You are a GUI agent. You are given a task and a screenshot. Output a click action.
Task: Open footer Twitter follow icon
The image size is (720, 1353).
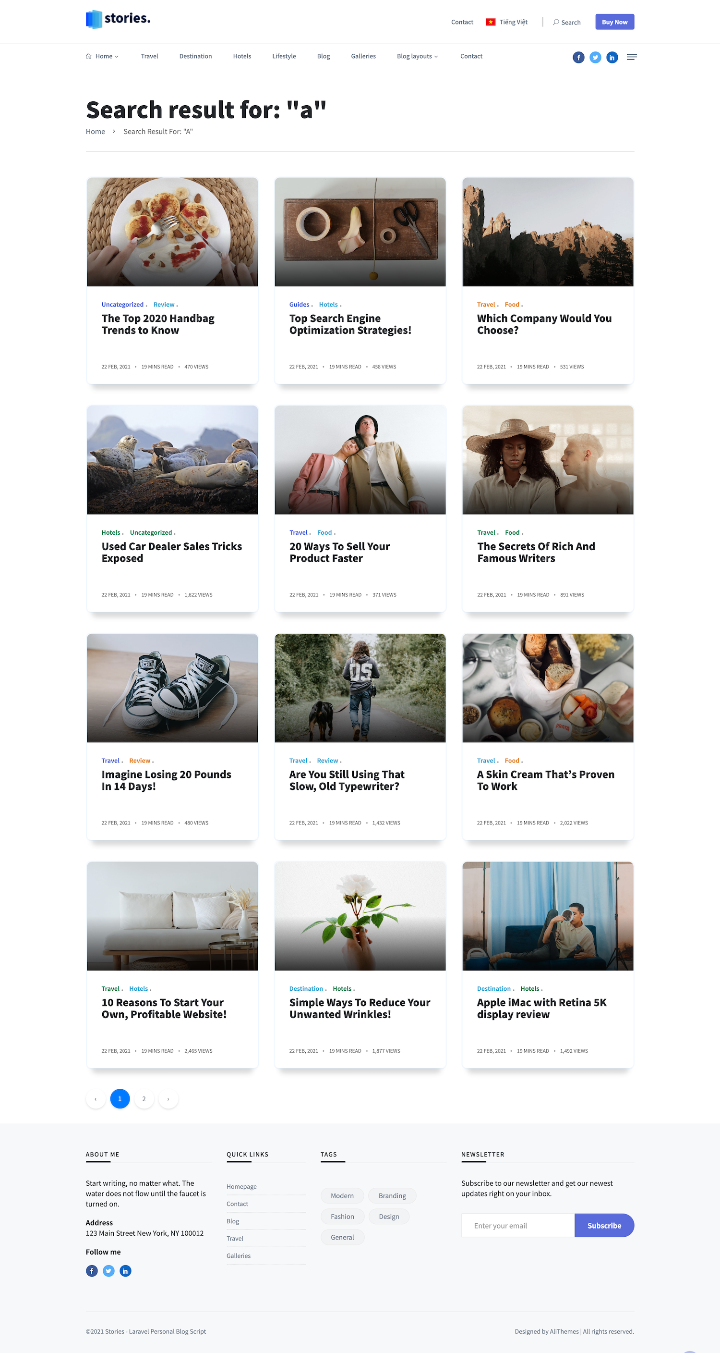[108, 1270]
